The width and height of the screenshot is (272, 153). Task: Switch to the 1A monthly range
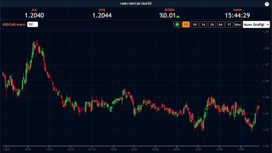coord(203,24)
